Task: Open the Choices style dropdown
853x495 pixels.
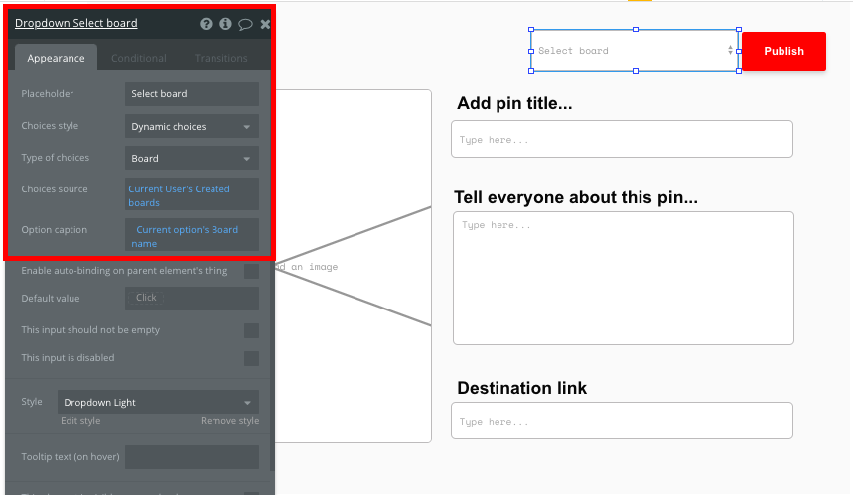Action: coord(192,126)
